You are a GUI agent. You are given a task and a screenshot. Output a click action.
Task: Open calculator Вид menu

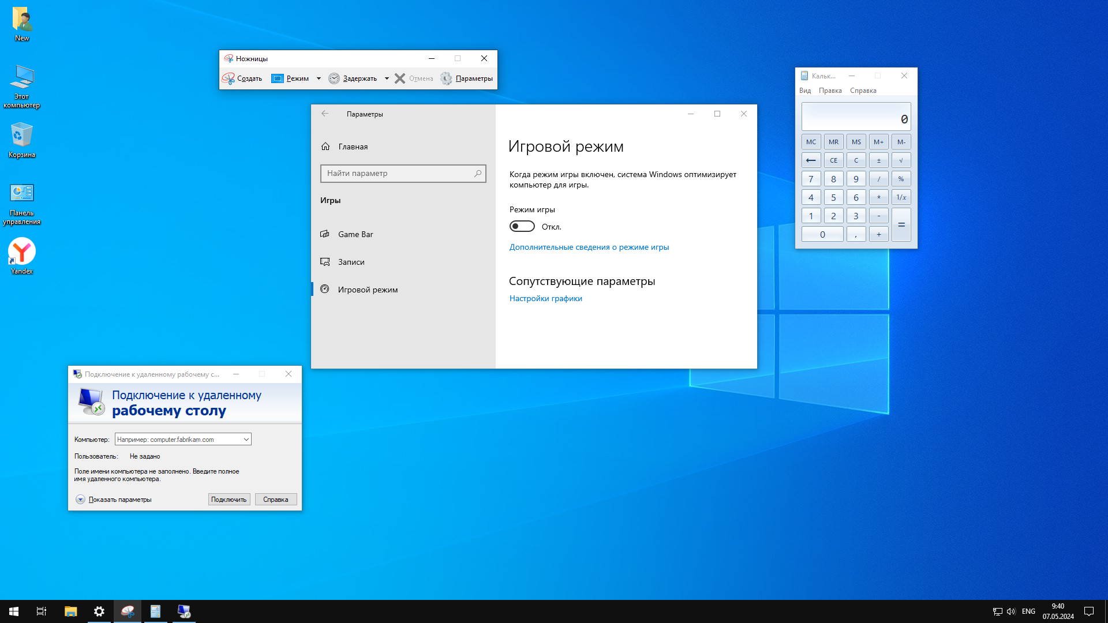tap(805, 91)
